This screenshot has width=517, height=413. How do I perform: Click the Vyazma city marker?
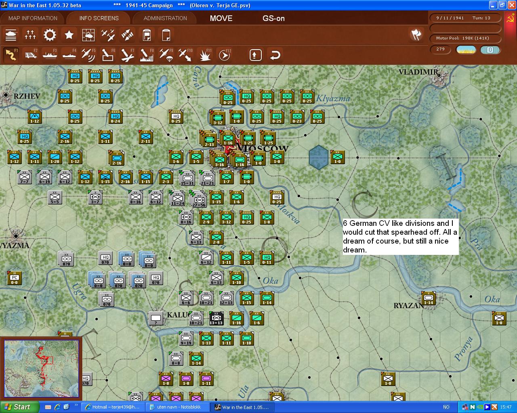tap(16, 236)
